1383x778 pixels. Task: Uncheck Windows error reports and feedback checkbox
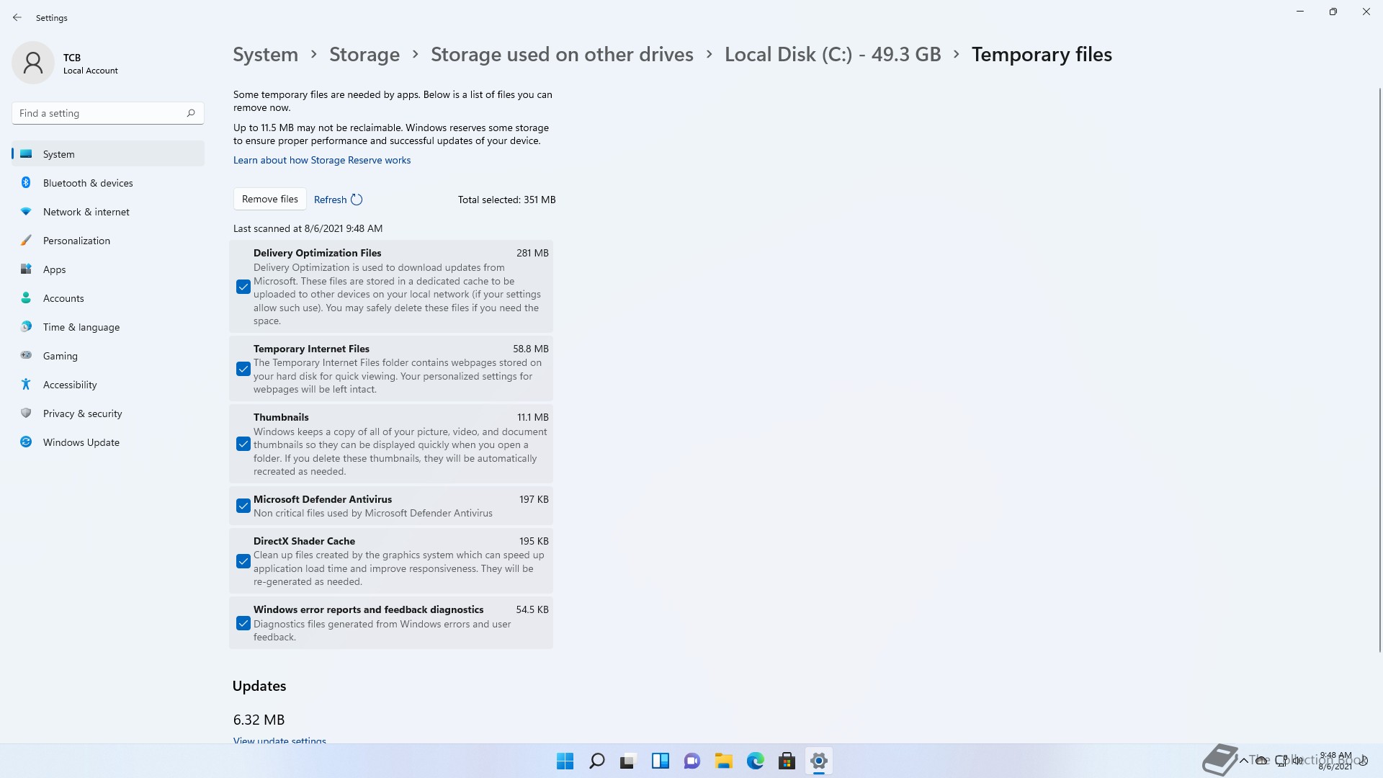[x=243, y=624]
